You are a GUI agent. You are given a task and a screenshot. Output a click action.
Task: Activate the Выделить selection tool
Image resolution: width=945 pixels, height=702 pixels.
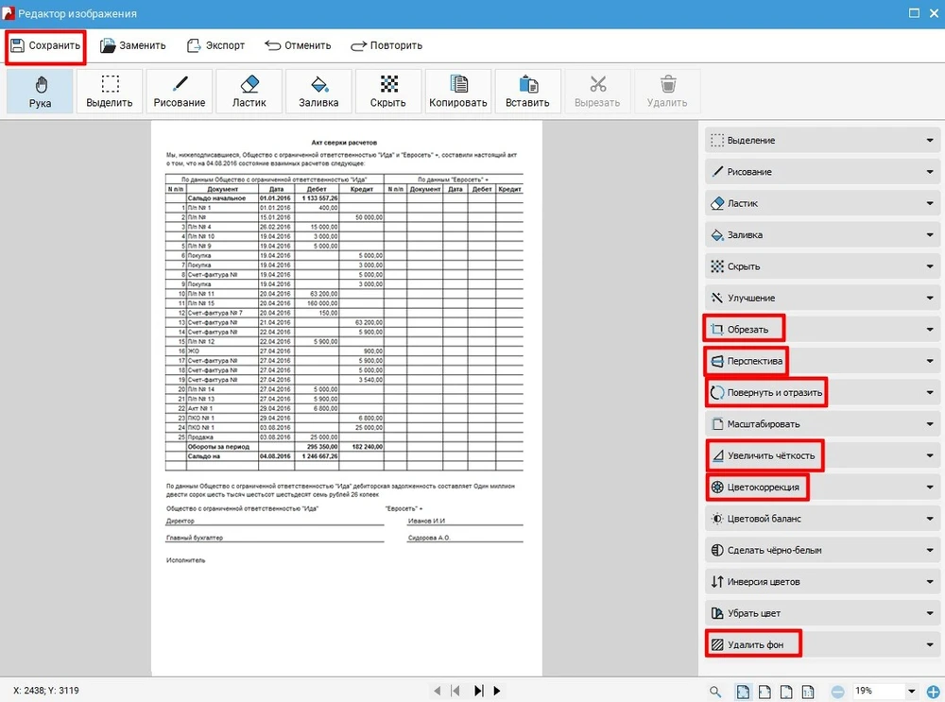[x=110, y=92]
